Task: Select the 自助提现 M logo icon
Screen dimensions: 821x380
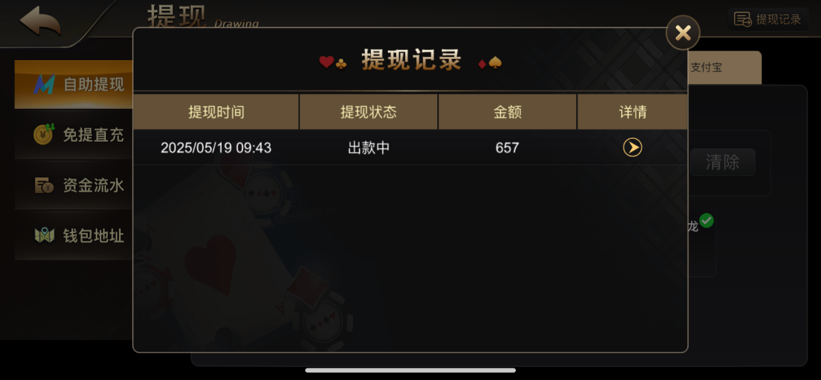Action: click(x=44, y=85)
